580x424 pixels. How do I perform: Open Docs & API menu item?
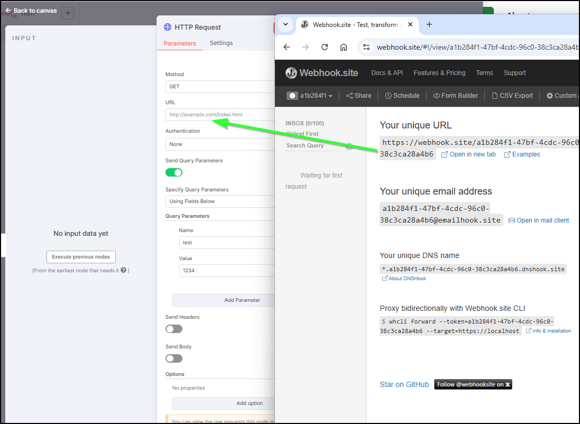[387, 73]
